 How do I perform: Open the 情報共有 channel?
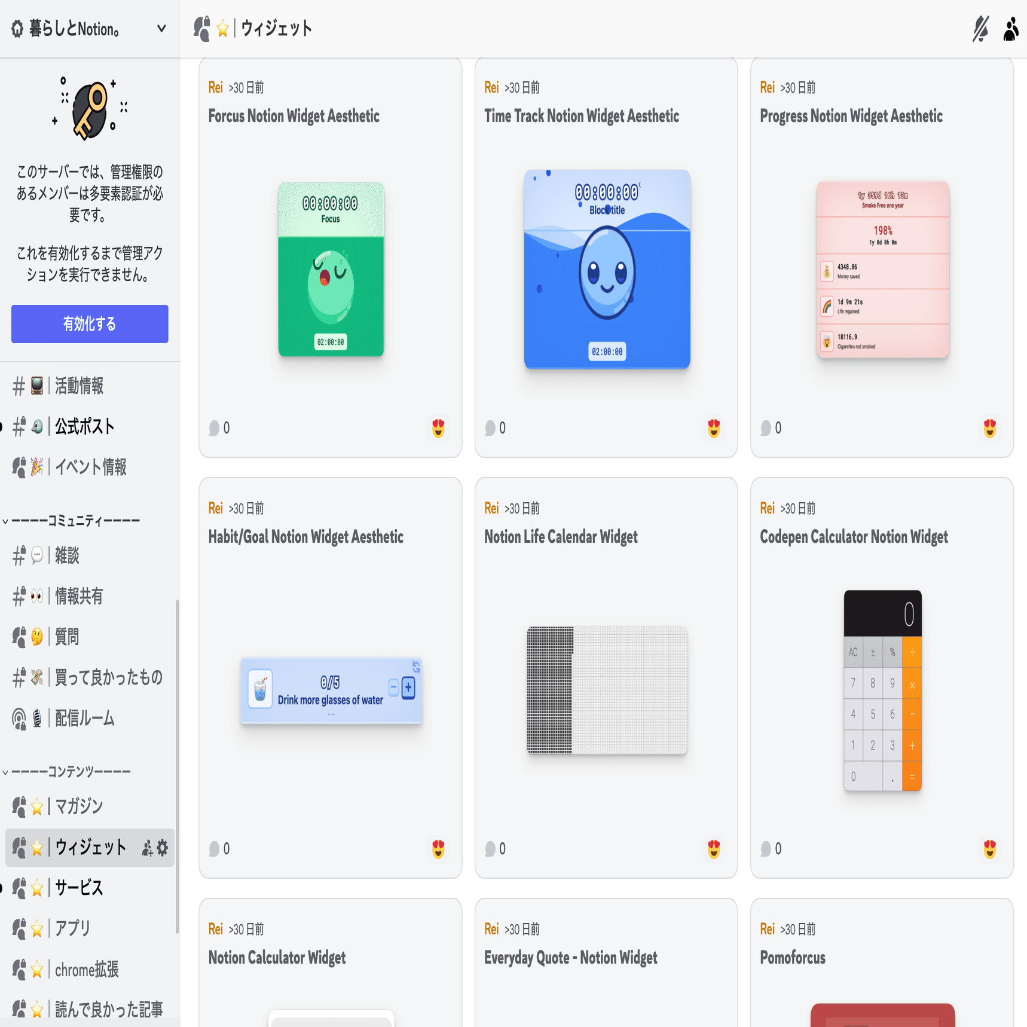tap(90, 597)
